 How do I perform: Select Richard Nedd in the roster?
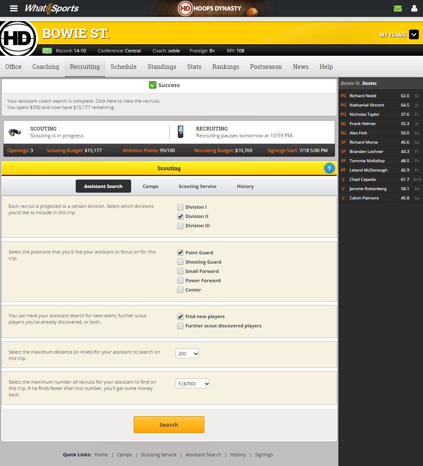pos(363,96)
